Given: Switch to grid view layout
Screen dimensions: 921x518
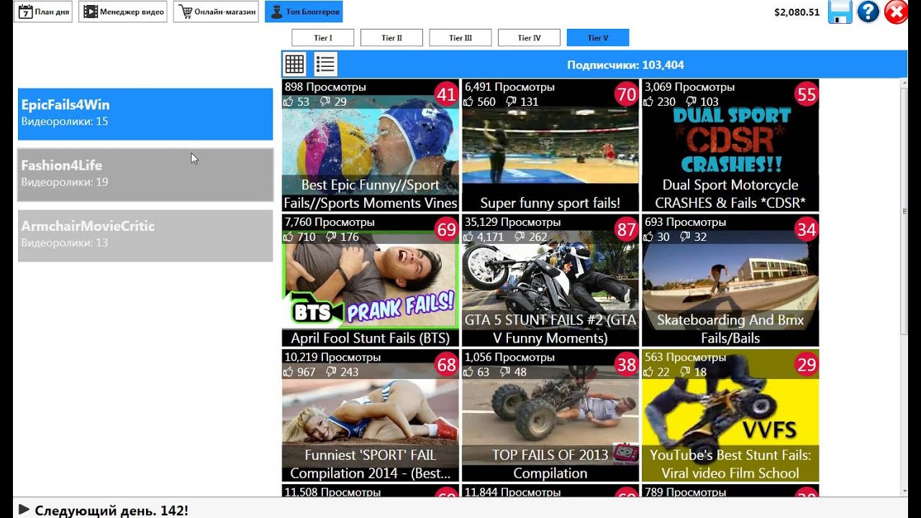Looking at the screenshot, I should pyautogui.click(x=294, y=64).
